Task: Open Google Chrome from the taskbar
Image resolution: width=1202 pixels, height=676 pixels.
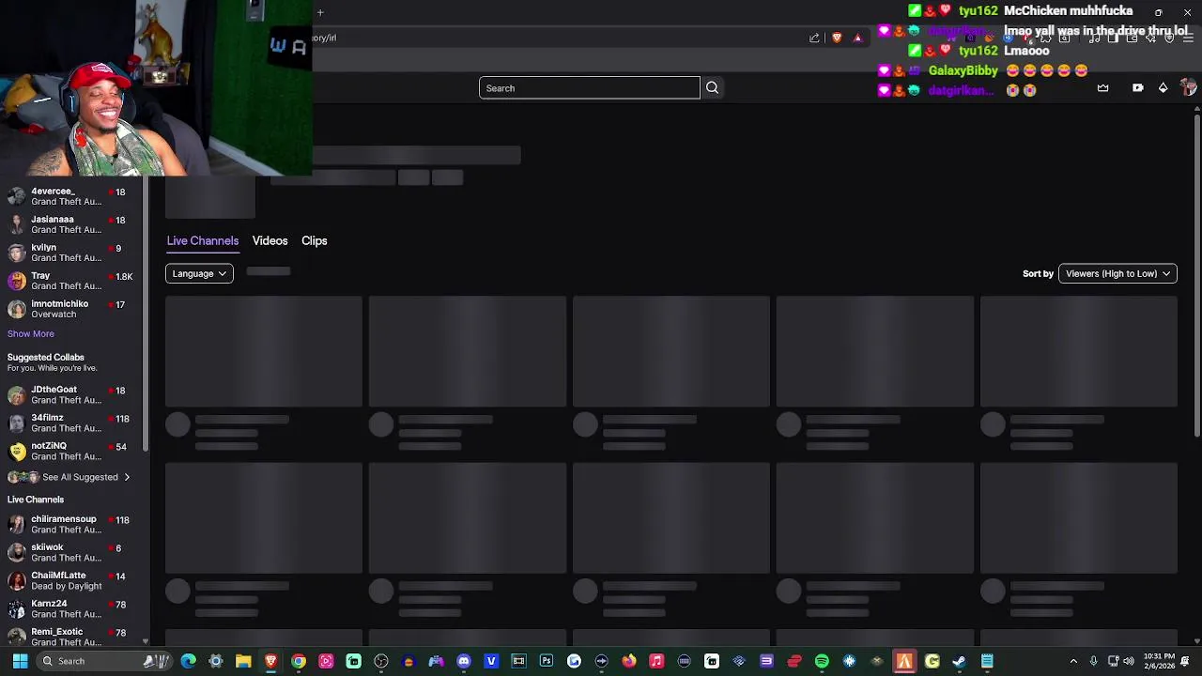Action: point(299,661)
